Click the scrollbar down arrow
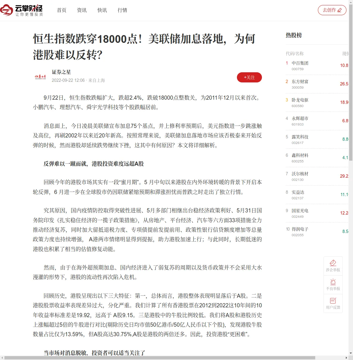The width and height of the screenshot is (353, 360). (x=351, y=353)
